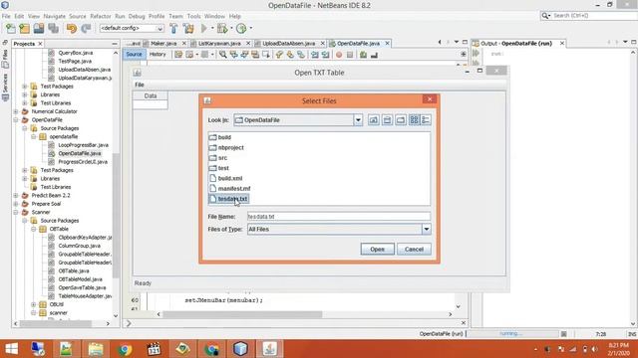Switch to Maker.java editor tab
This screenshot has width=638, height=358.
(163, 43)
